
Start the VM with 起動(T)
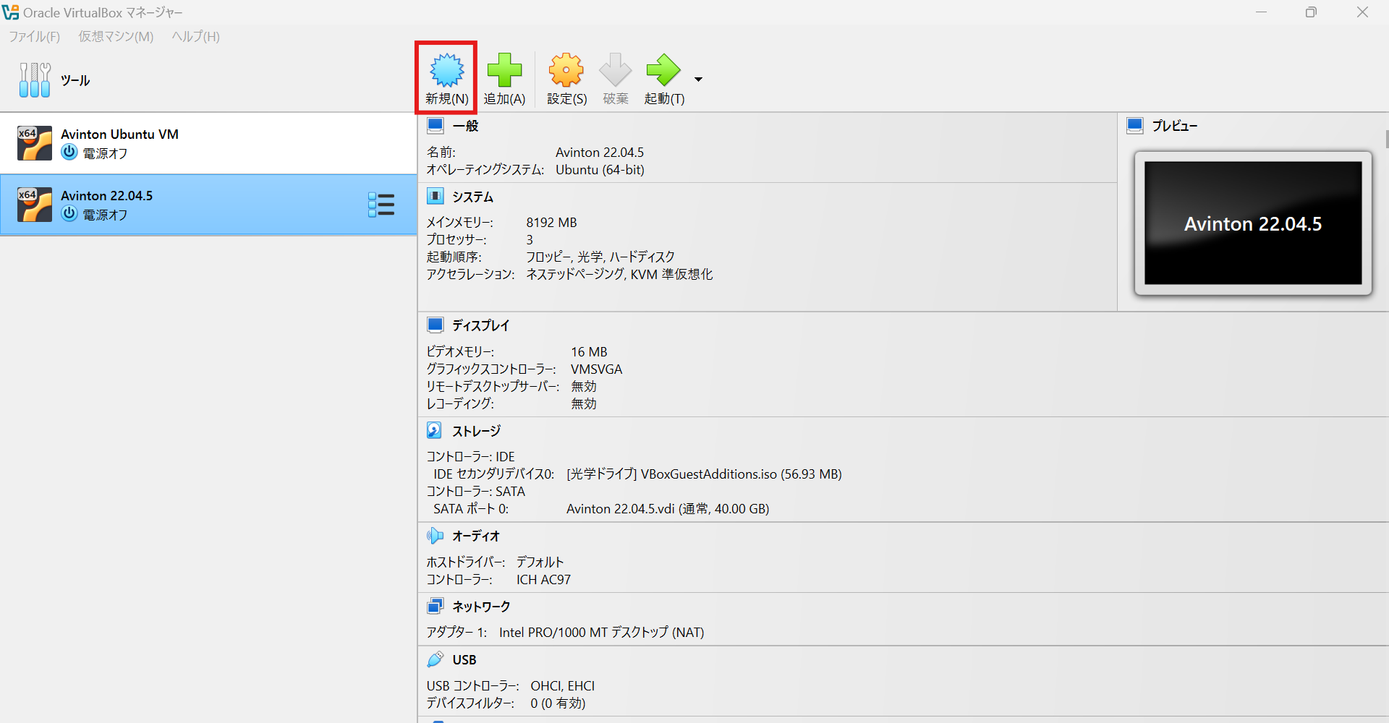point(664,79)
